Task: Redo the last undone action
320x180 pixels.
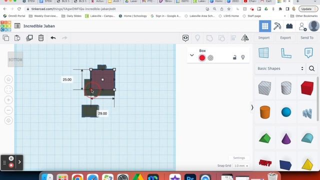Action: 64,38
